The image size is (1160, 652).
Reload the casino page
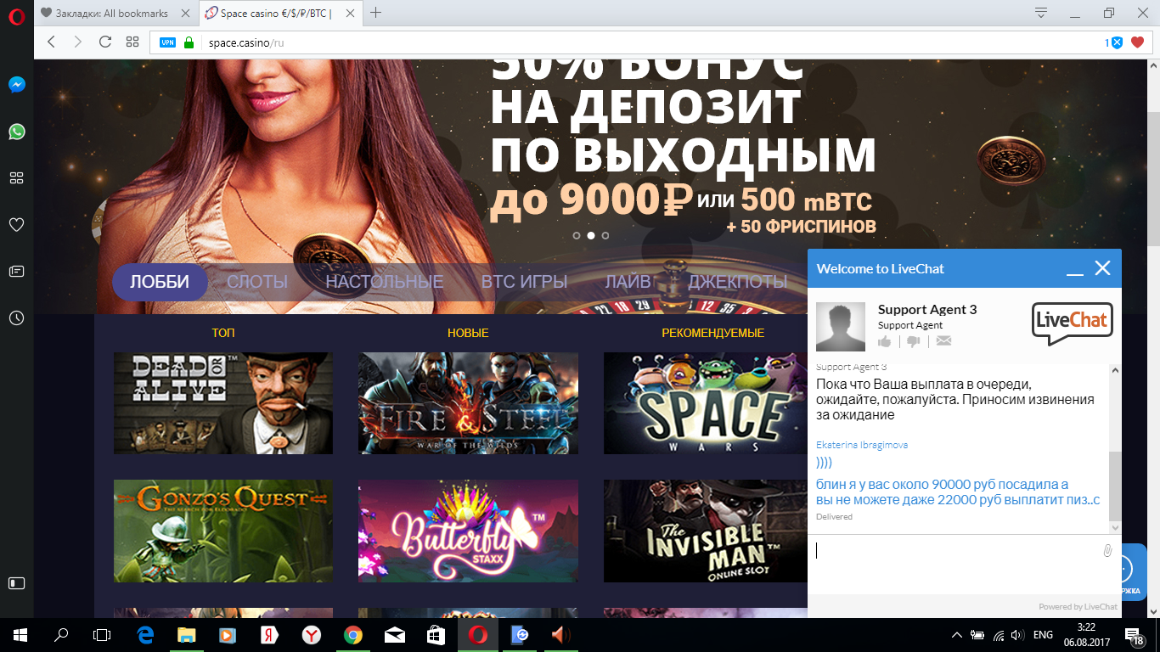tap(104, 42)
